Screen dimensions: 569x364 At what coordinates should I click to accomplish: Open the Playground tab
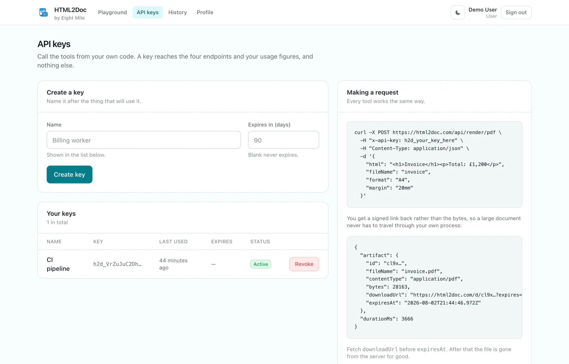coord(112,12)
